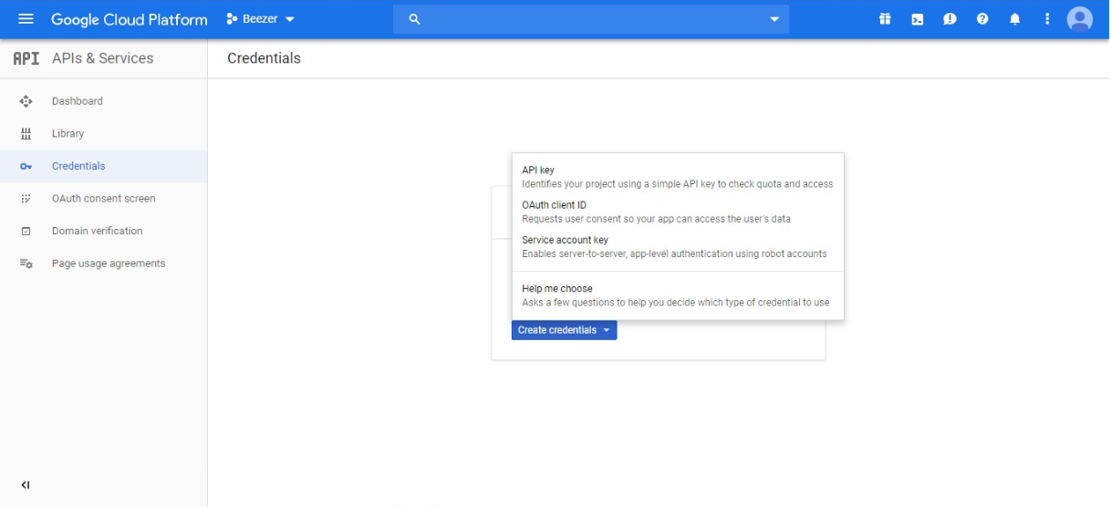Click into the top search field

(584, 19)
